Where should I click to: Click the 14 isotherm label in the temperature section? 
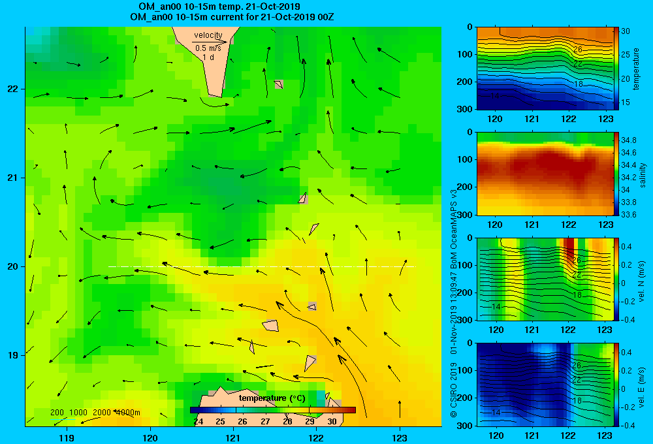coord(494,96)
